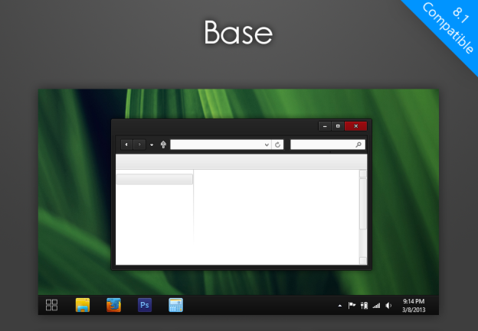
Task: Go forward in Explorer navigation
Action: tap(139, 144)
